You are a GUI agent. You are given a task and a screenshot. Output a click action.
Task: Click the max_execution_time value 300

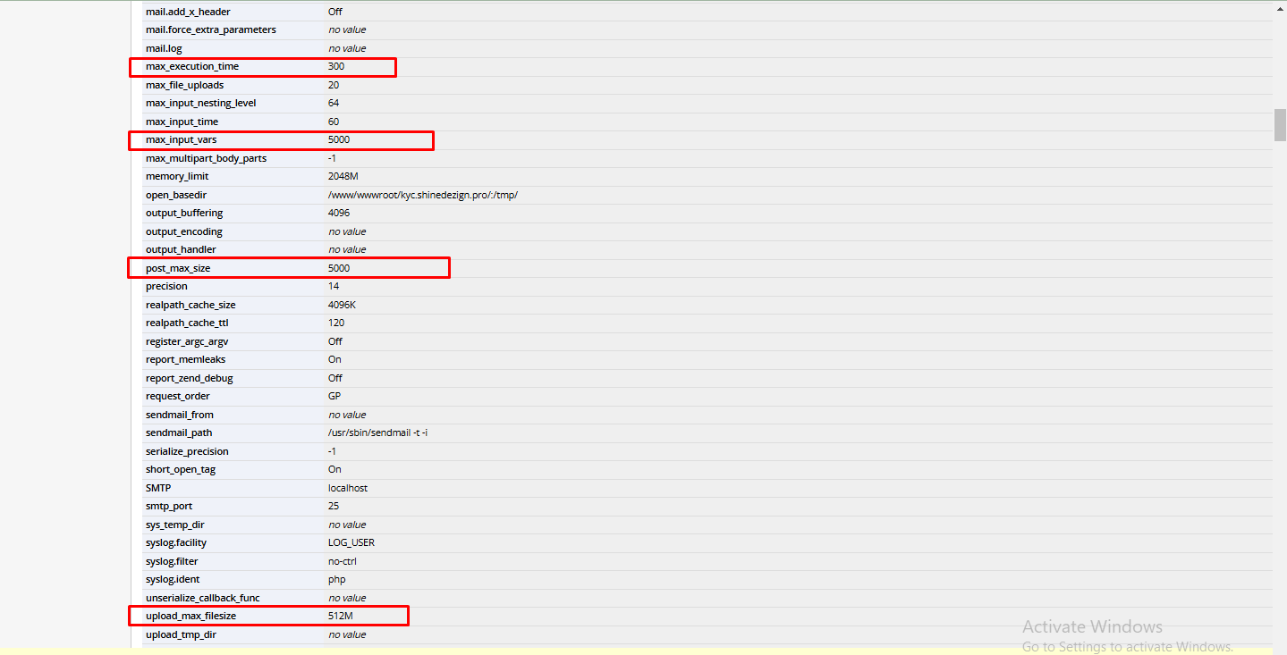tap(336, 67)
